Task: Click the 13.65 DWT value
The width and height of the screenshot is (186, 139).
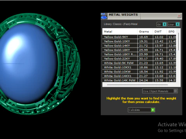Action: 159,63
